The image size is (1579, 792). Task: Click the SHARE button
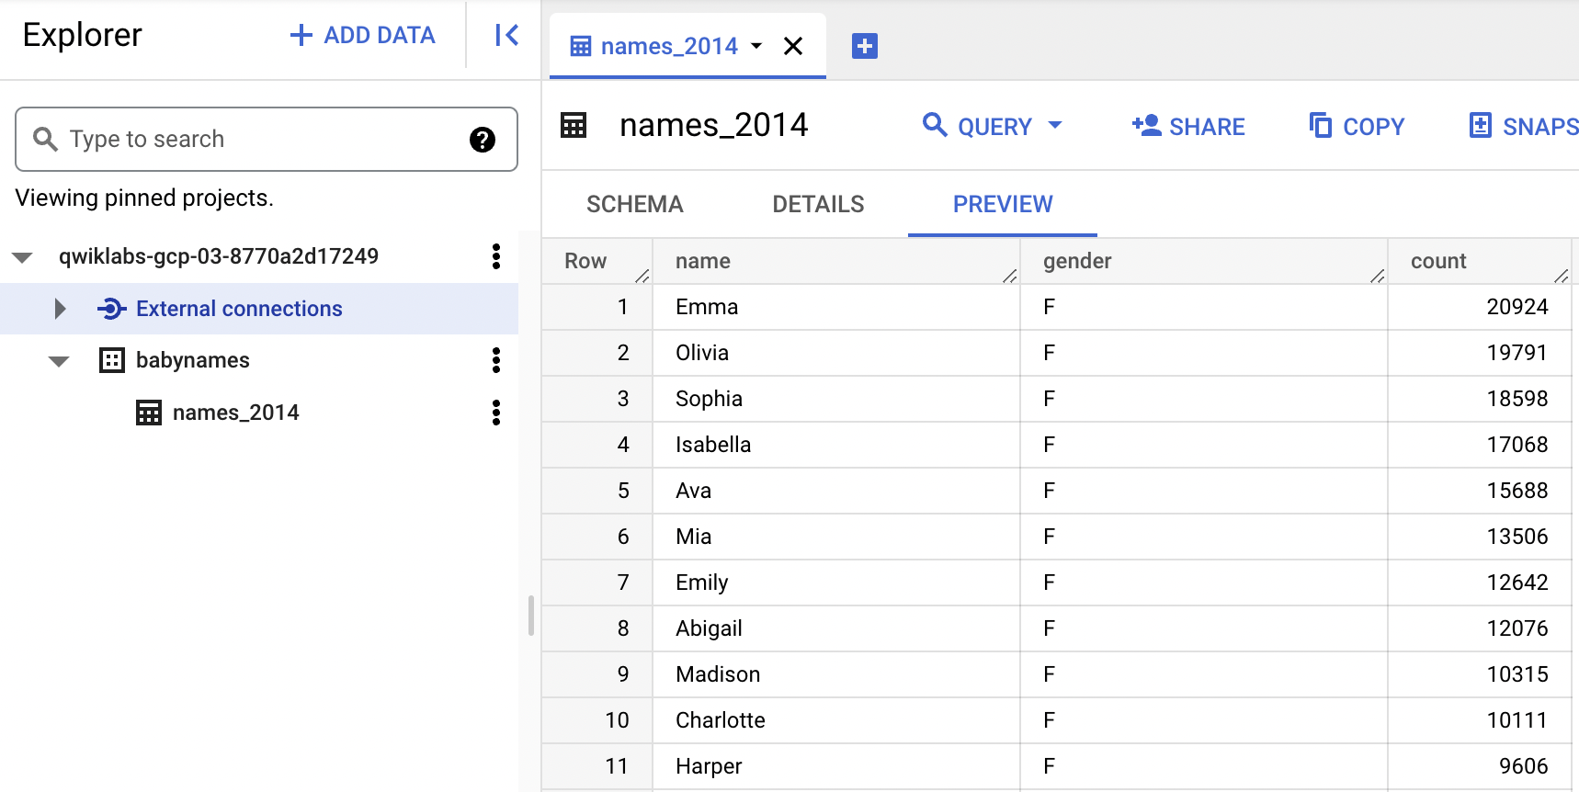coord(1188,126)
